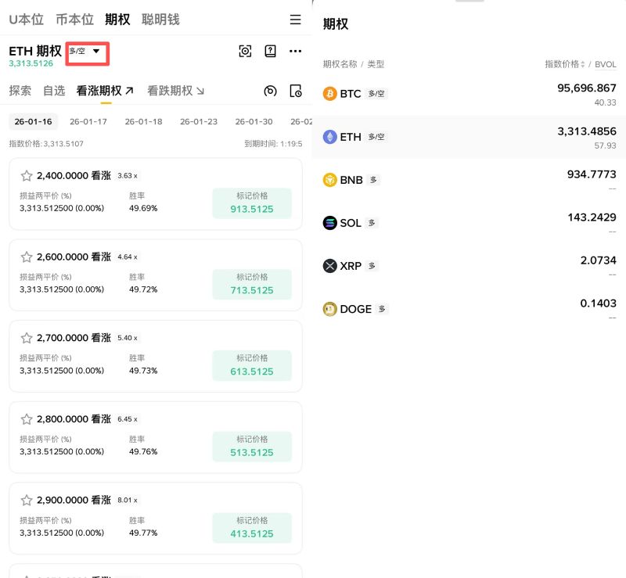Click the circular gauge icon beside option tabs
Image resolution: width=626 pixels, height=578 pixels.
click(x=270, y=91)
